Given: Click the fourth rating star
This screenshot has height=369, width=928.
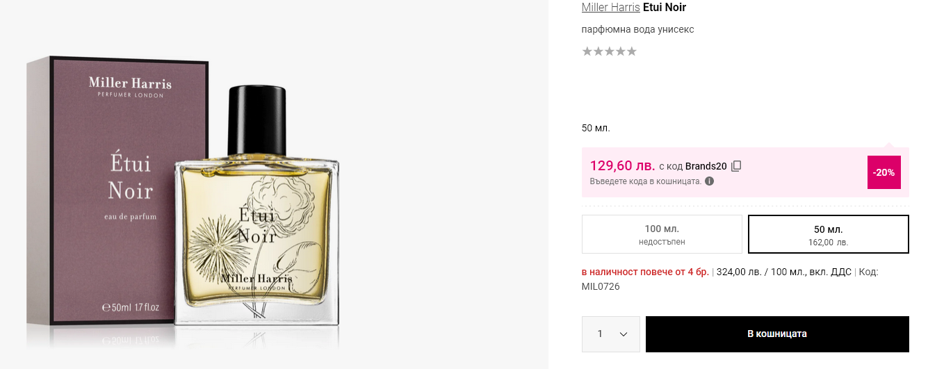Looking at the screenshot, I should pos(620,51).
